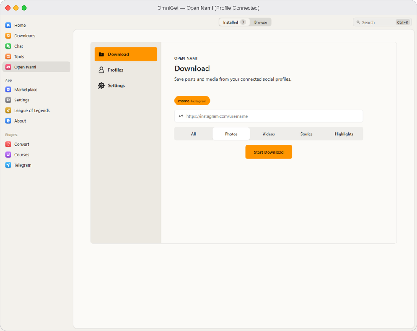Open Downloads label in the sidebar

(x=25, y=36)
